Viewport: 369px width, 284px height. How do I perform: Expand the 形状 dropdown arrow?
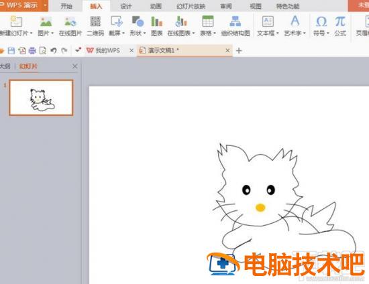tap(144, 33)
